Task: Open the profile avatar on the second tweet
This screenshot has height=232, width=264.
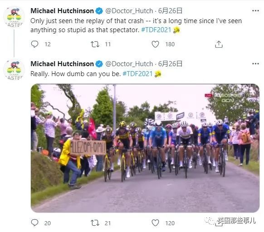Action: pyautogui.click(x=14, y=70)
